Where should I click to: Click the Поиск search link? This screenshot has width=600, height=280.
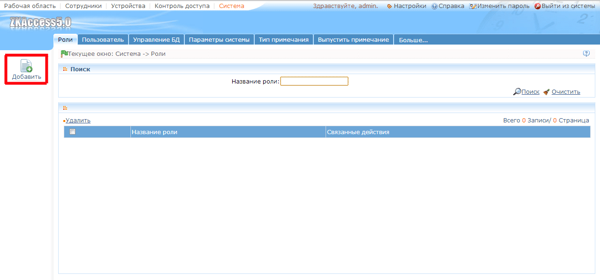point(531,92)
